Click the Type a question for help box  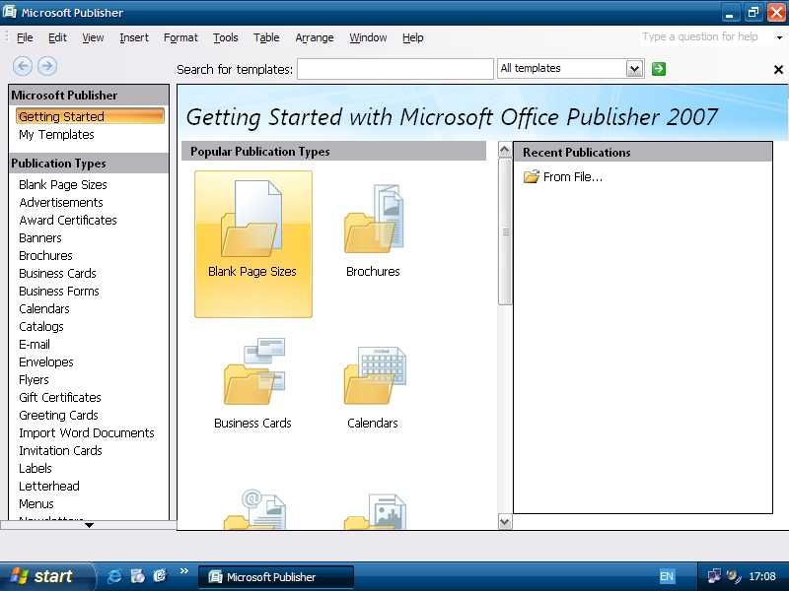pos(705,36)
